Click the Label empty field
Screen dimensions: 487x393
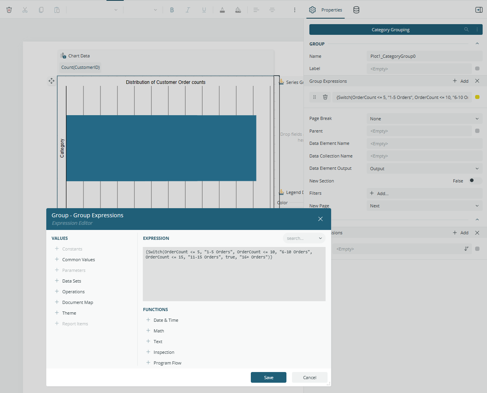[419, 68]
